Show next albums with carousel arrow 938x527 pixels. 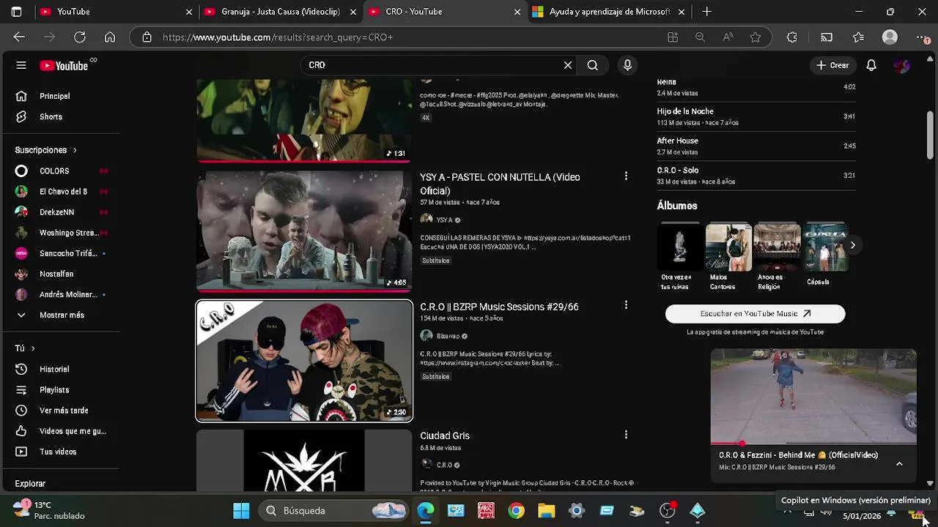852,245
